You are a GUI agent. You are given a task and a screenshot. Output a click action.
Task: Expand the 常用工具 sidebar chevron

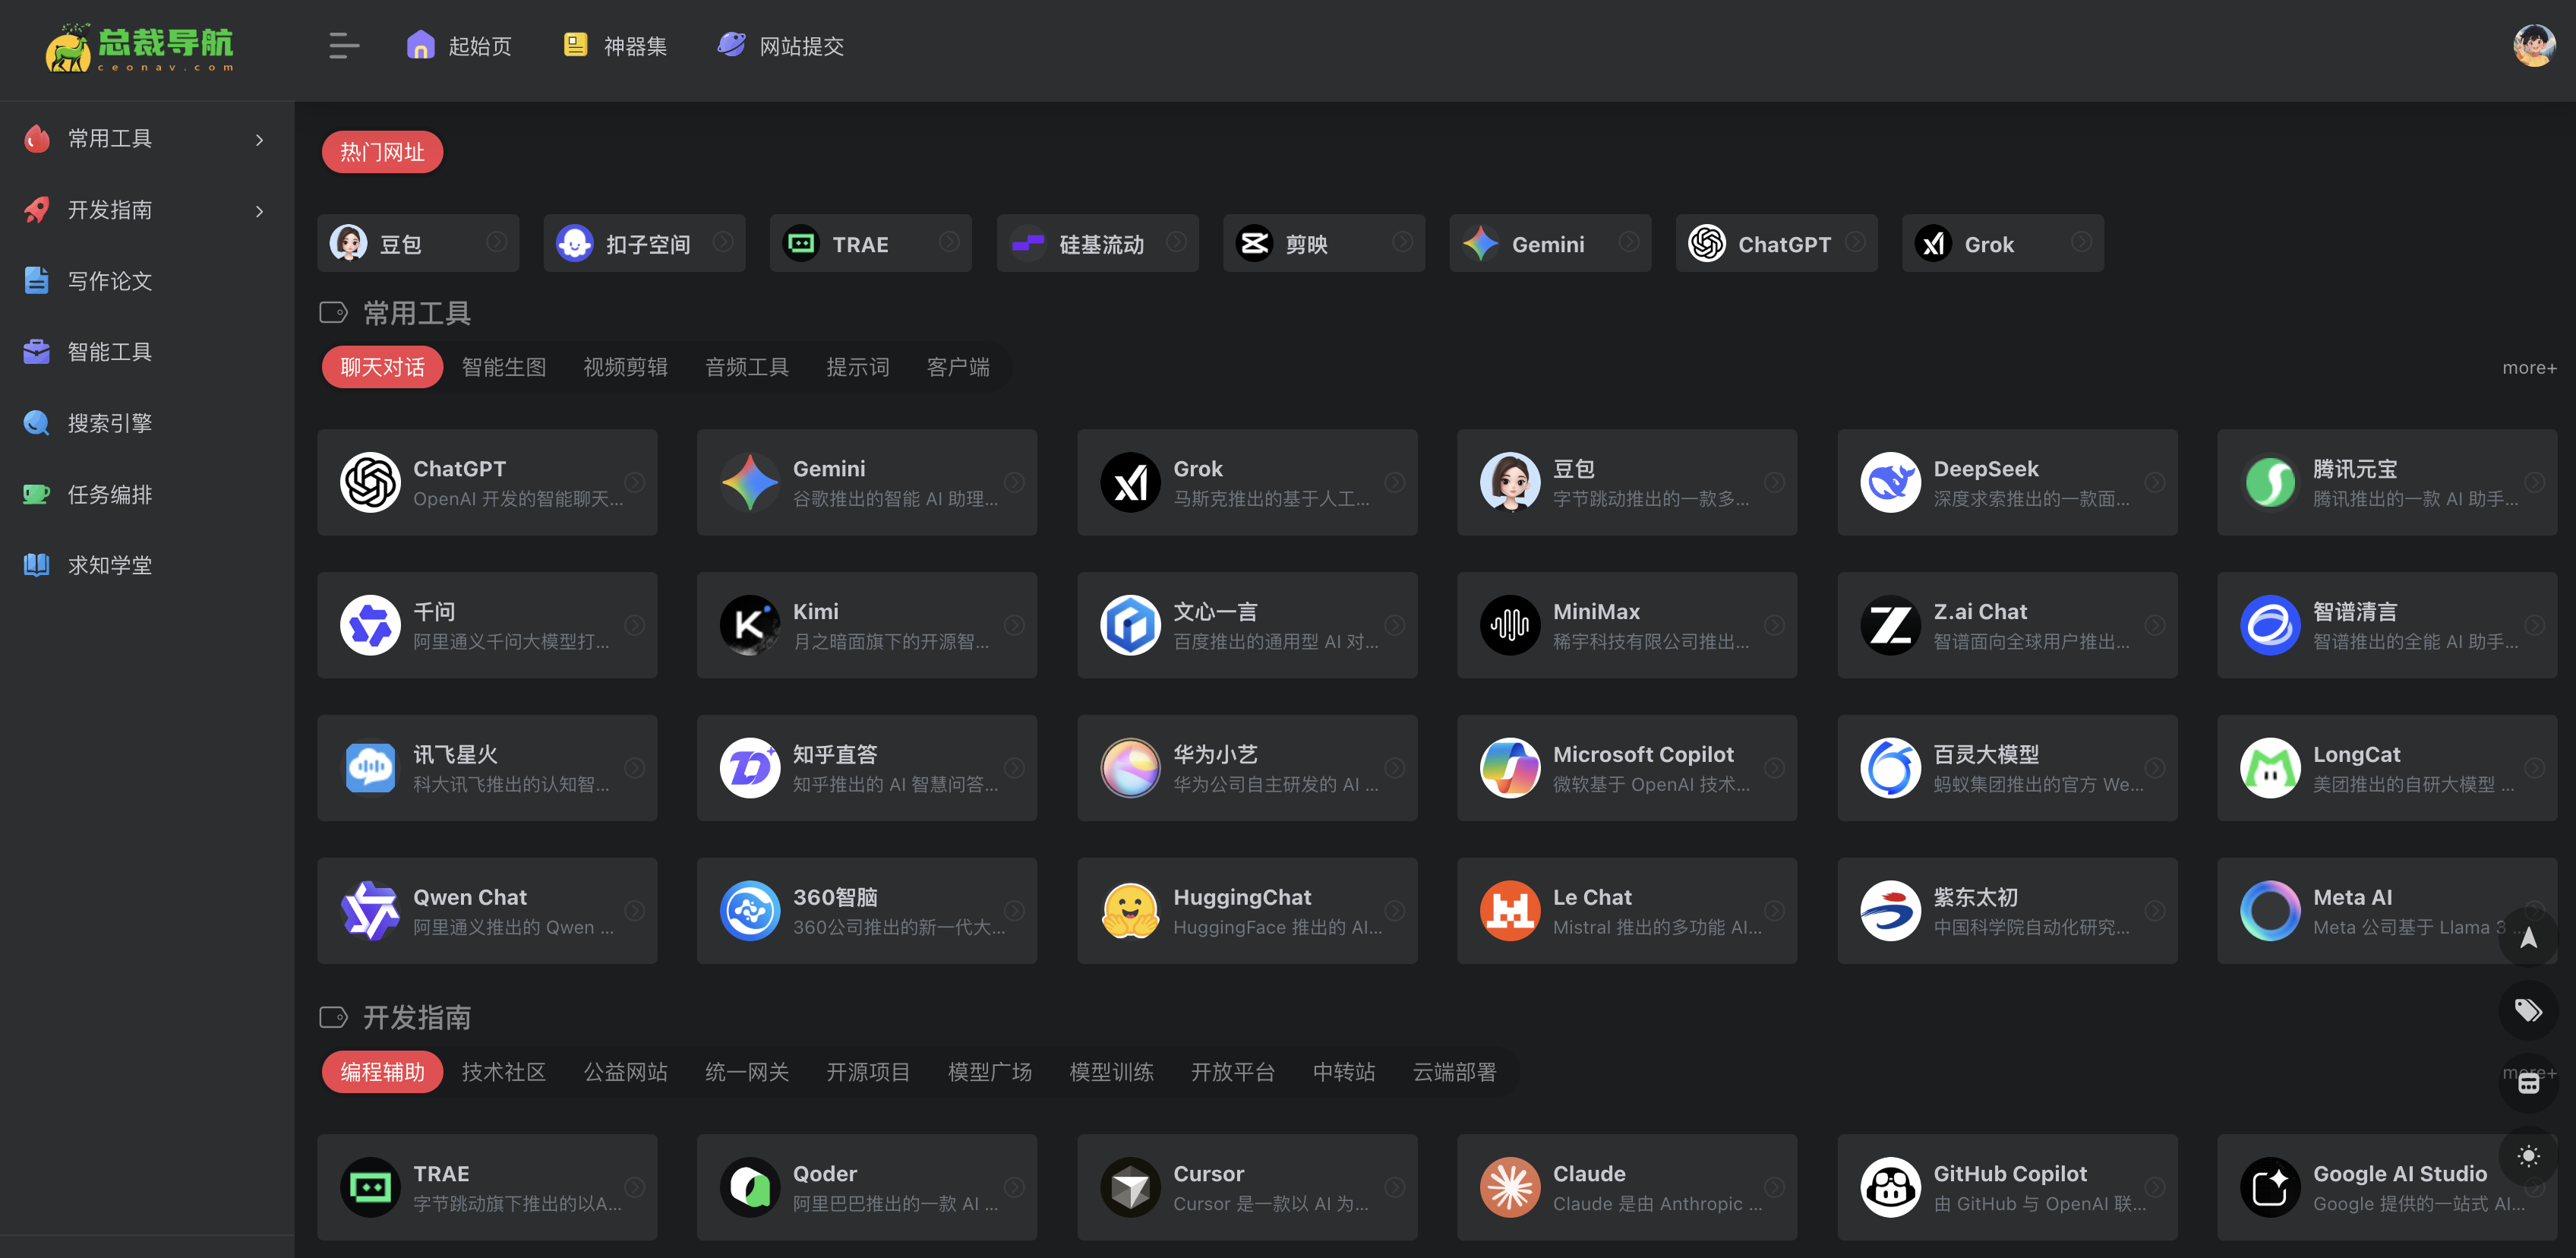(x=259, y=140)
